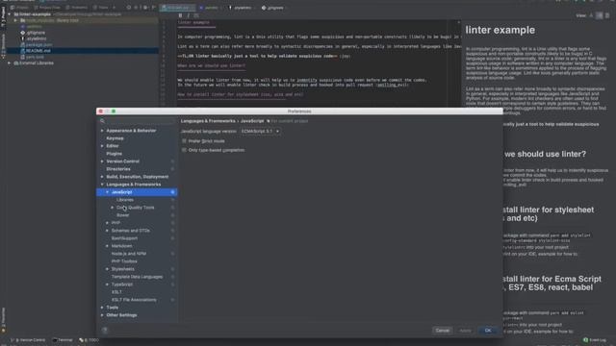Click project-level icon beside Version Control
This screenshot has width=616, height=346.
point(172,161)
